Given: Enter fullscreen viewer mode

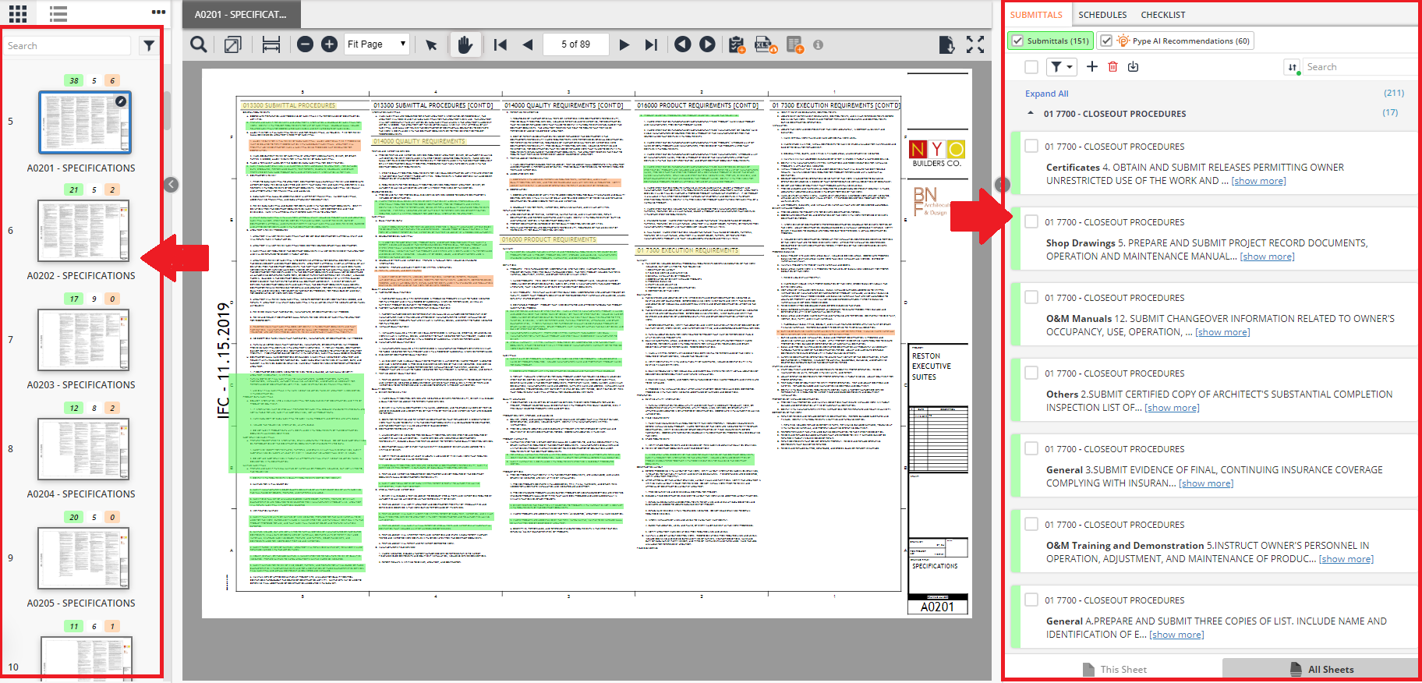Looking at the screenshot, I should (x=975, y=44).
